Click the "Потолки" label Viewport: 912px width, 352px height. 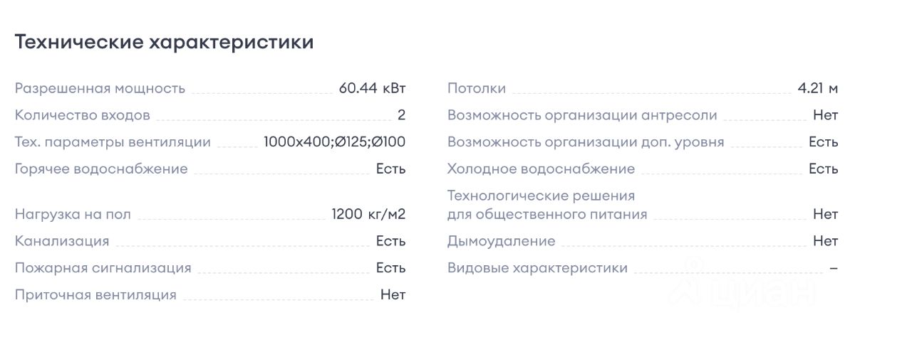coord(477,88)
